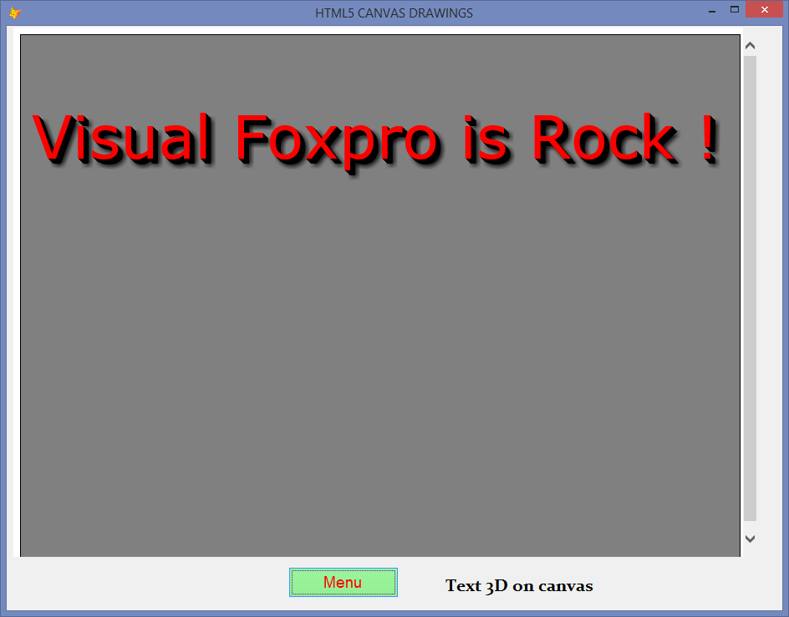Viewport: 789px width, 617px height.
Task: Click the scrollbar up arrow
Action: pyautogui.click(x=750, y=44)
